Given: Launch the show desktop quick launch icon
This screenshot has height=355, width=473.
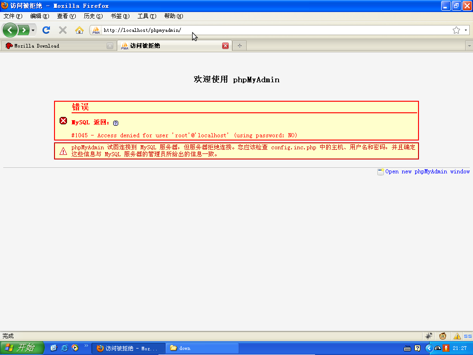Looking at the screenshot, I should [x=54, y=348].
